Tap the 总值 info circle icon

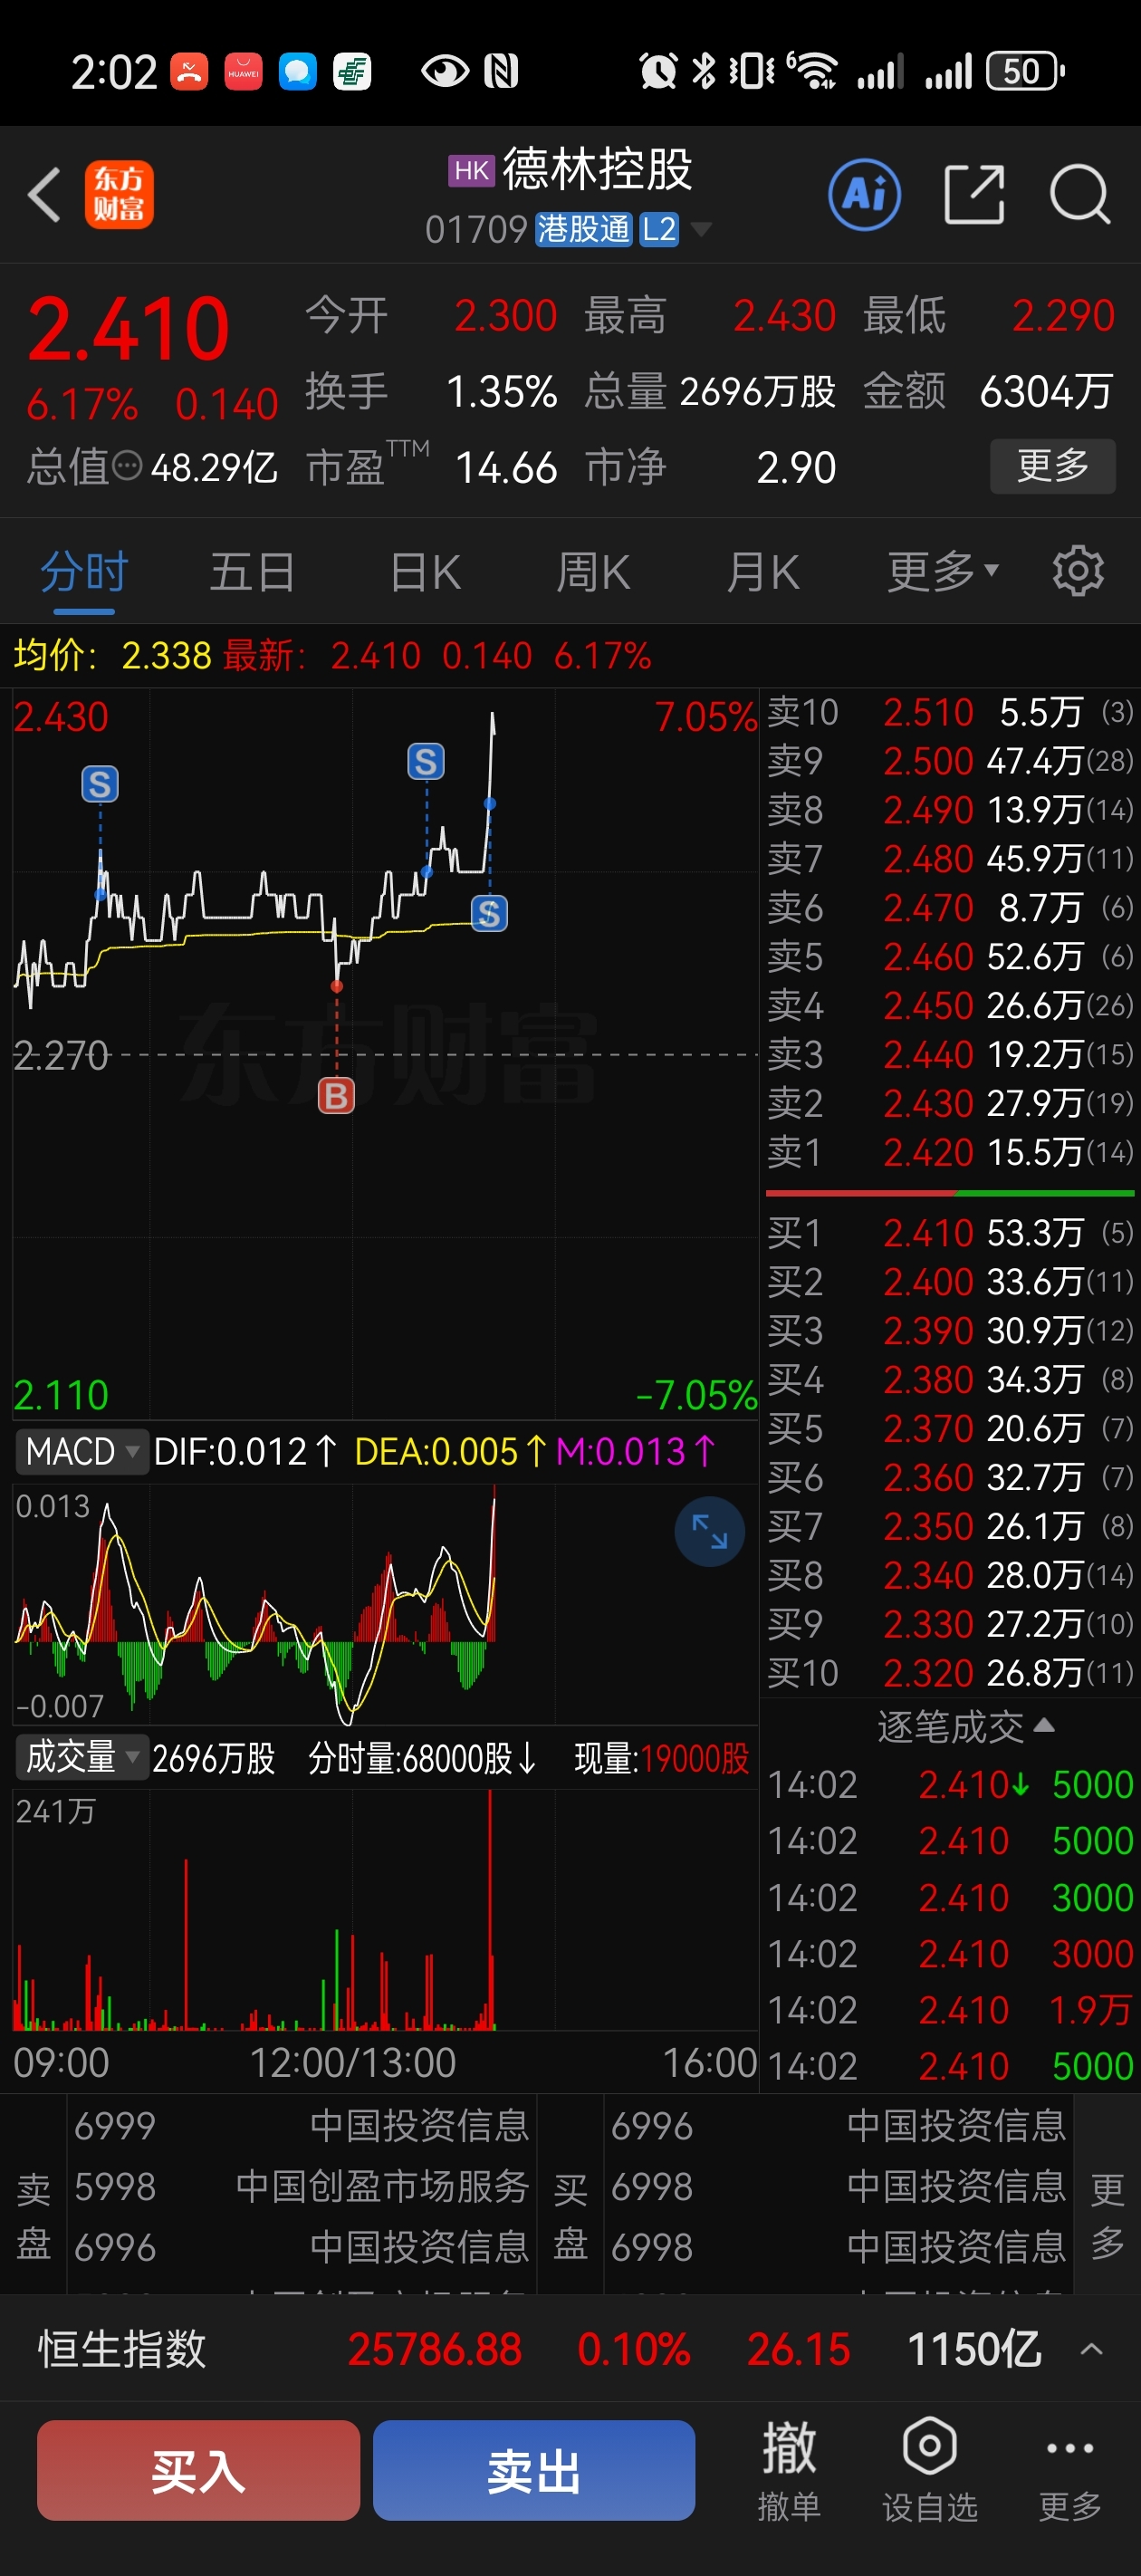127,465
